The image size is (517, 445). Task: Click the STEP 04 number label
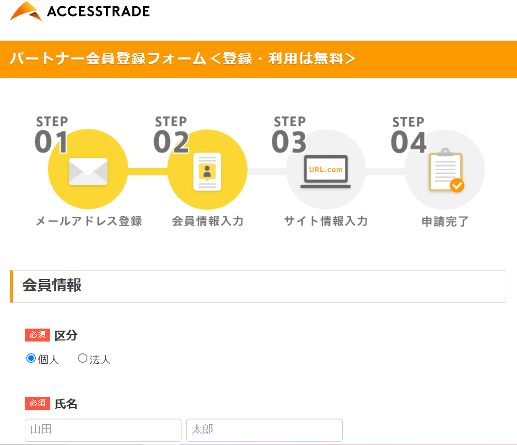[x=408, y=135]
